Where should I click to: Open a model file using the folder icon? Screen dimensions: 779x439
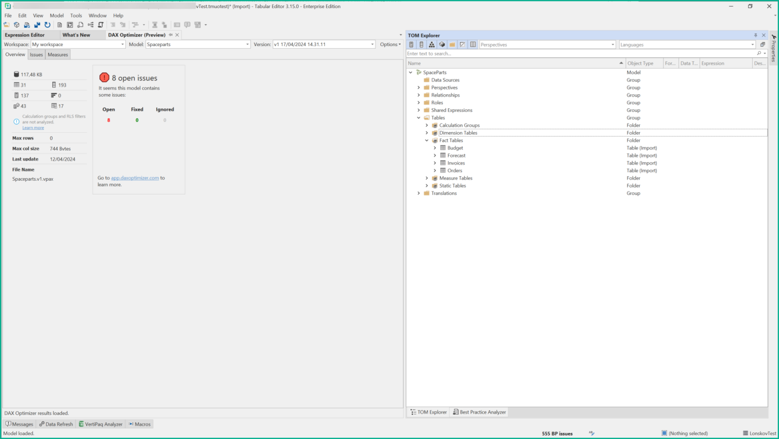coord(7,24)
